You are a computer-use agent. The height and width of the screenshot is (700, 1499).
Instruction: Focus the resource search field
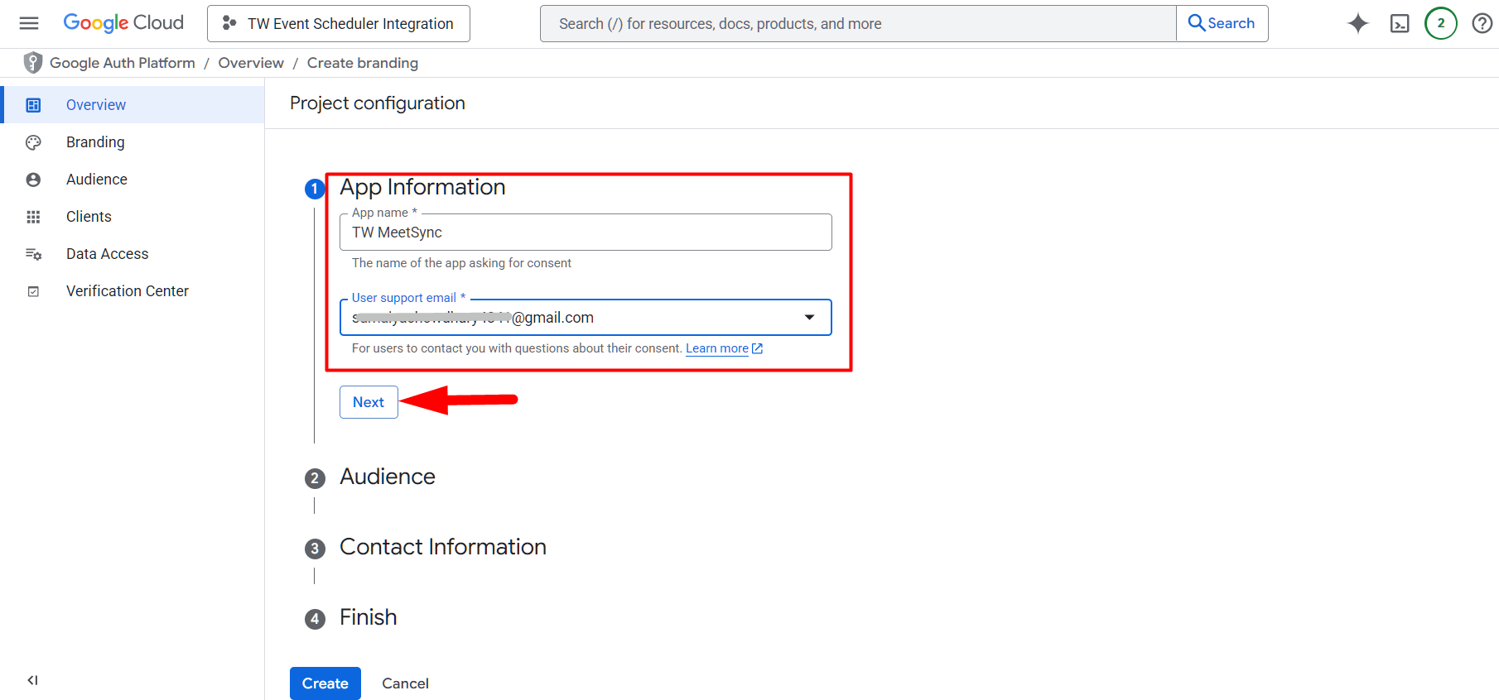point(858,23)
